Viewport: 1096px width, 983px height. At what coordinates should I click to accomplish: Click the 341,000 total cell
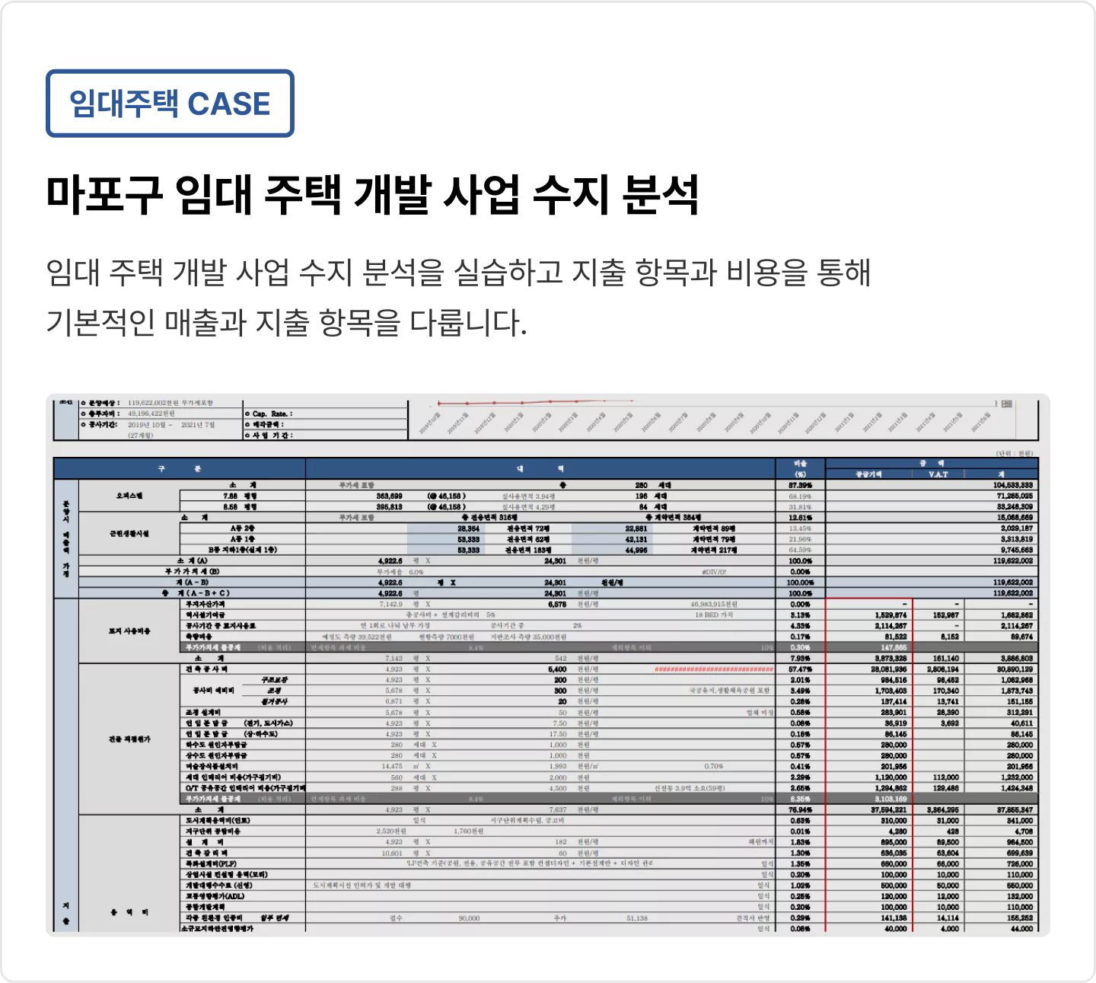click(x=1020, y=821)
